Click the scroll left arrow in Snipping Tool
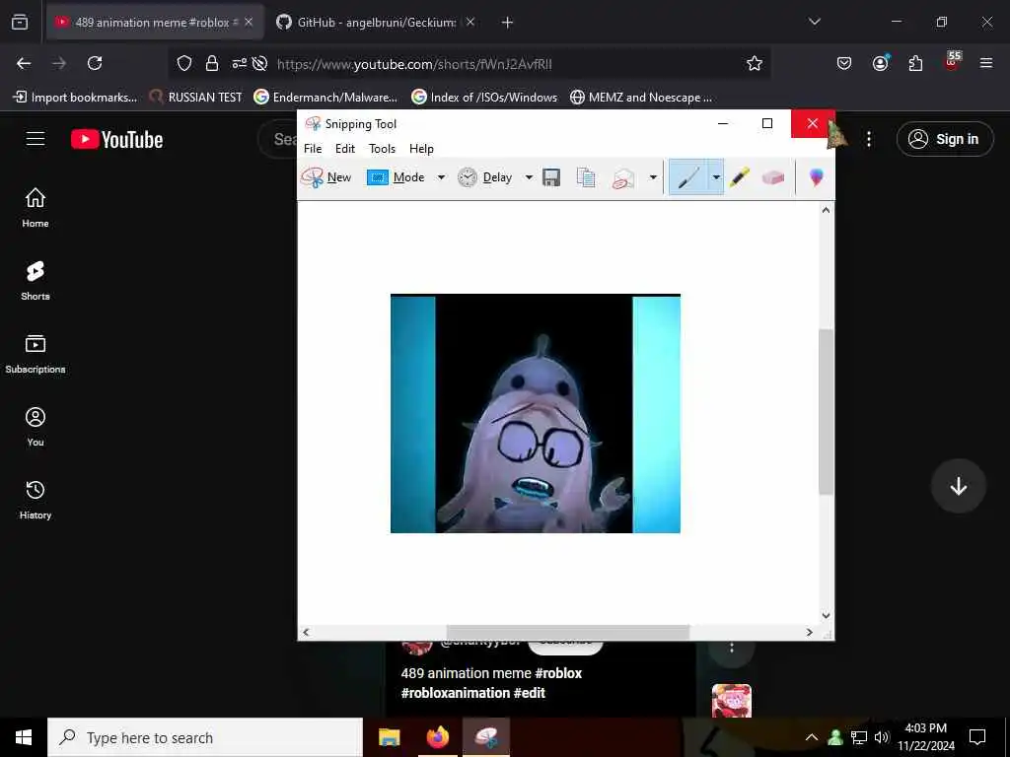This screenshot has height=757, width=1010. point(306,632)
